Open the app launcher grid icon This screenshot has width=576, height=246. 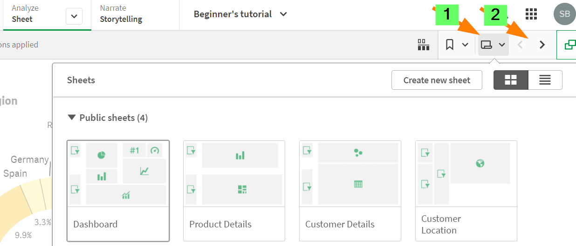pyautogui.click(x=531, y=14)
